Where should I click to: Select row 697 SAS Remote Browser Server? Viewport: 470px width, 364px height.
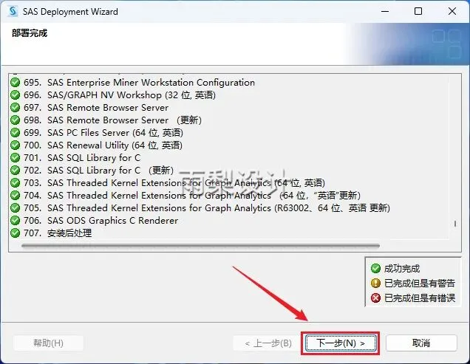(x=89, y=108)
